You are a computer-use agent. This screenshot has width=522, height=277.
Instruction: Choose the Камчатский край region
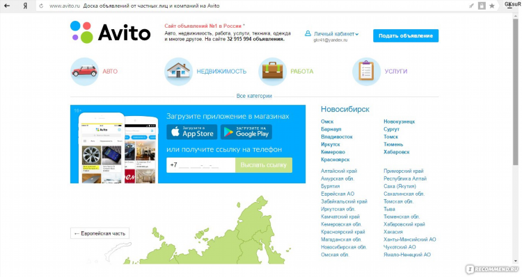[340, 217]
